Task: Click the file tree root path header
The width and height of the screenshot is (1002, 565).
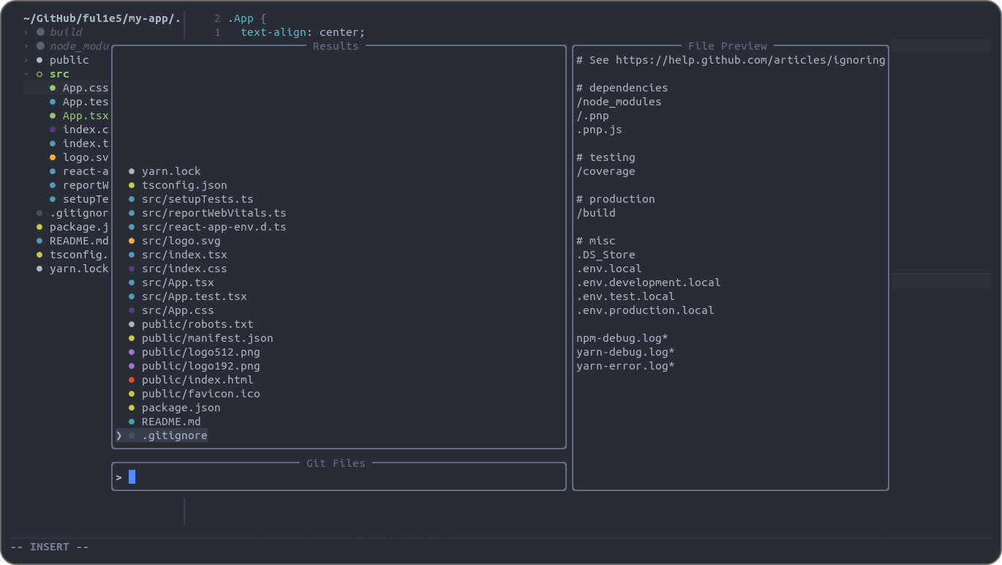Action: pos(102,18)
